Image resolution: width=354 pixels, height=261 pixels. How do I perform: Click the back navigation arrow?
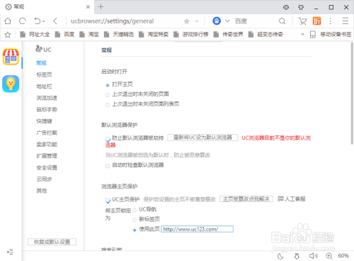pos(55,21)
